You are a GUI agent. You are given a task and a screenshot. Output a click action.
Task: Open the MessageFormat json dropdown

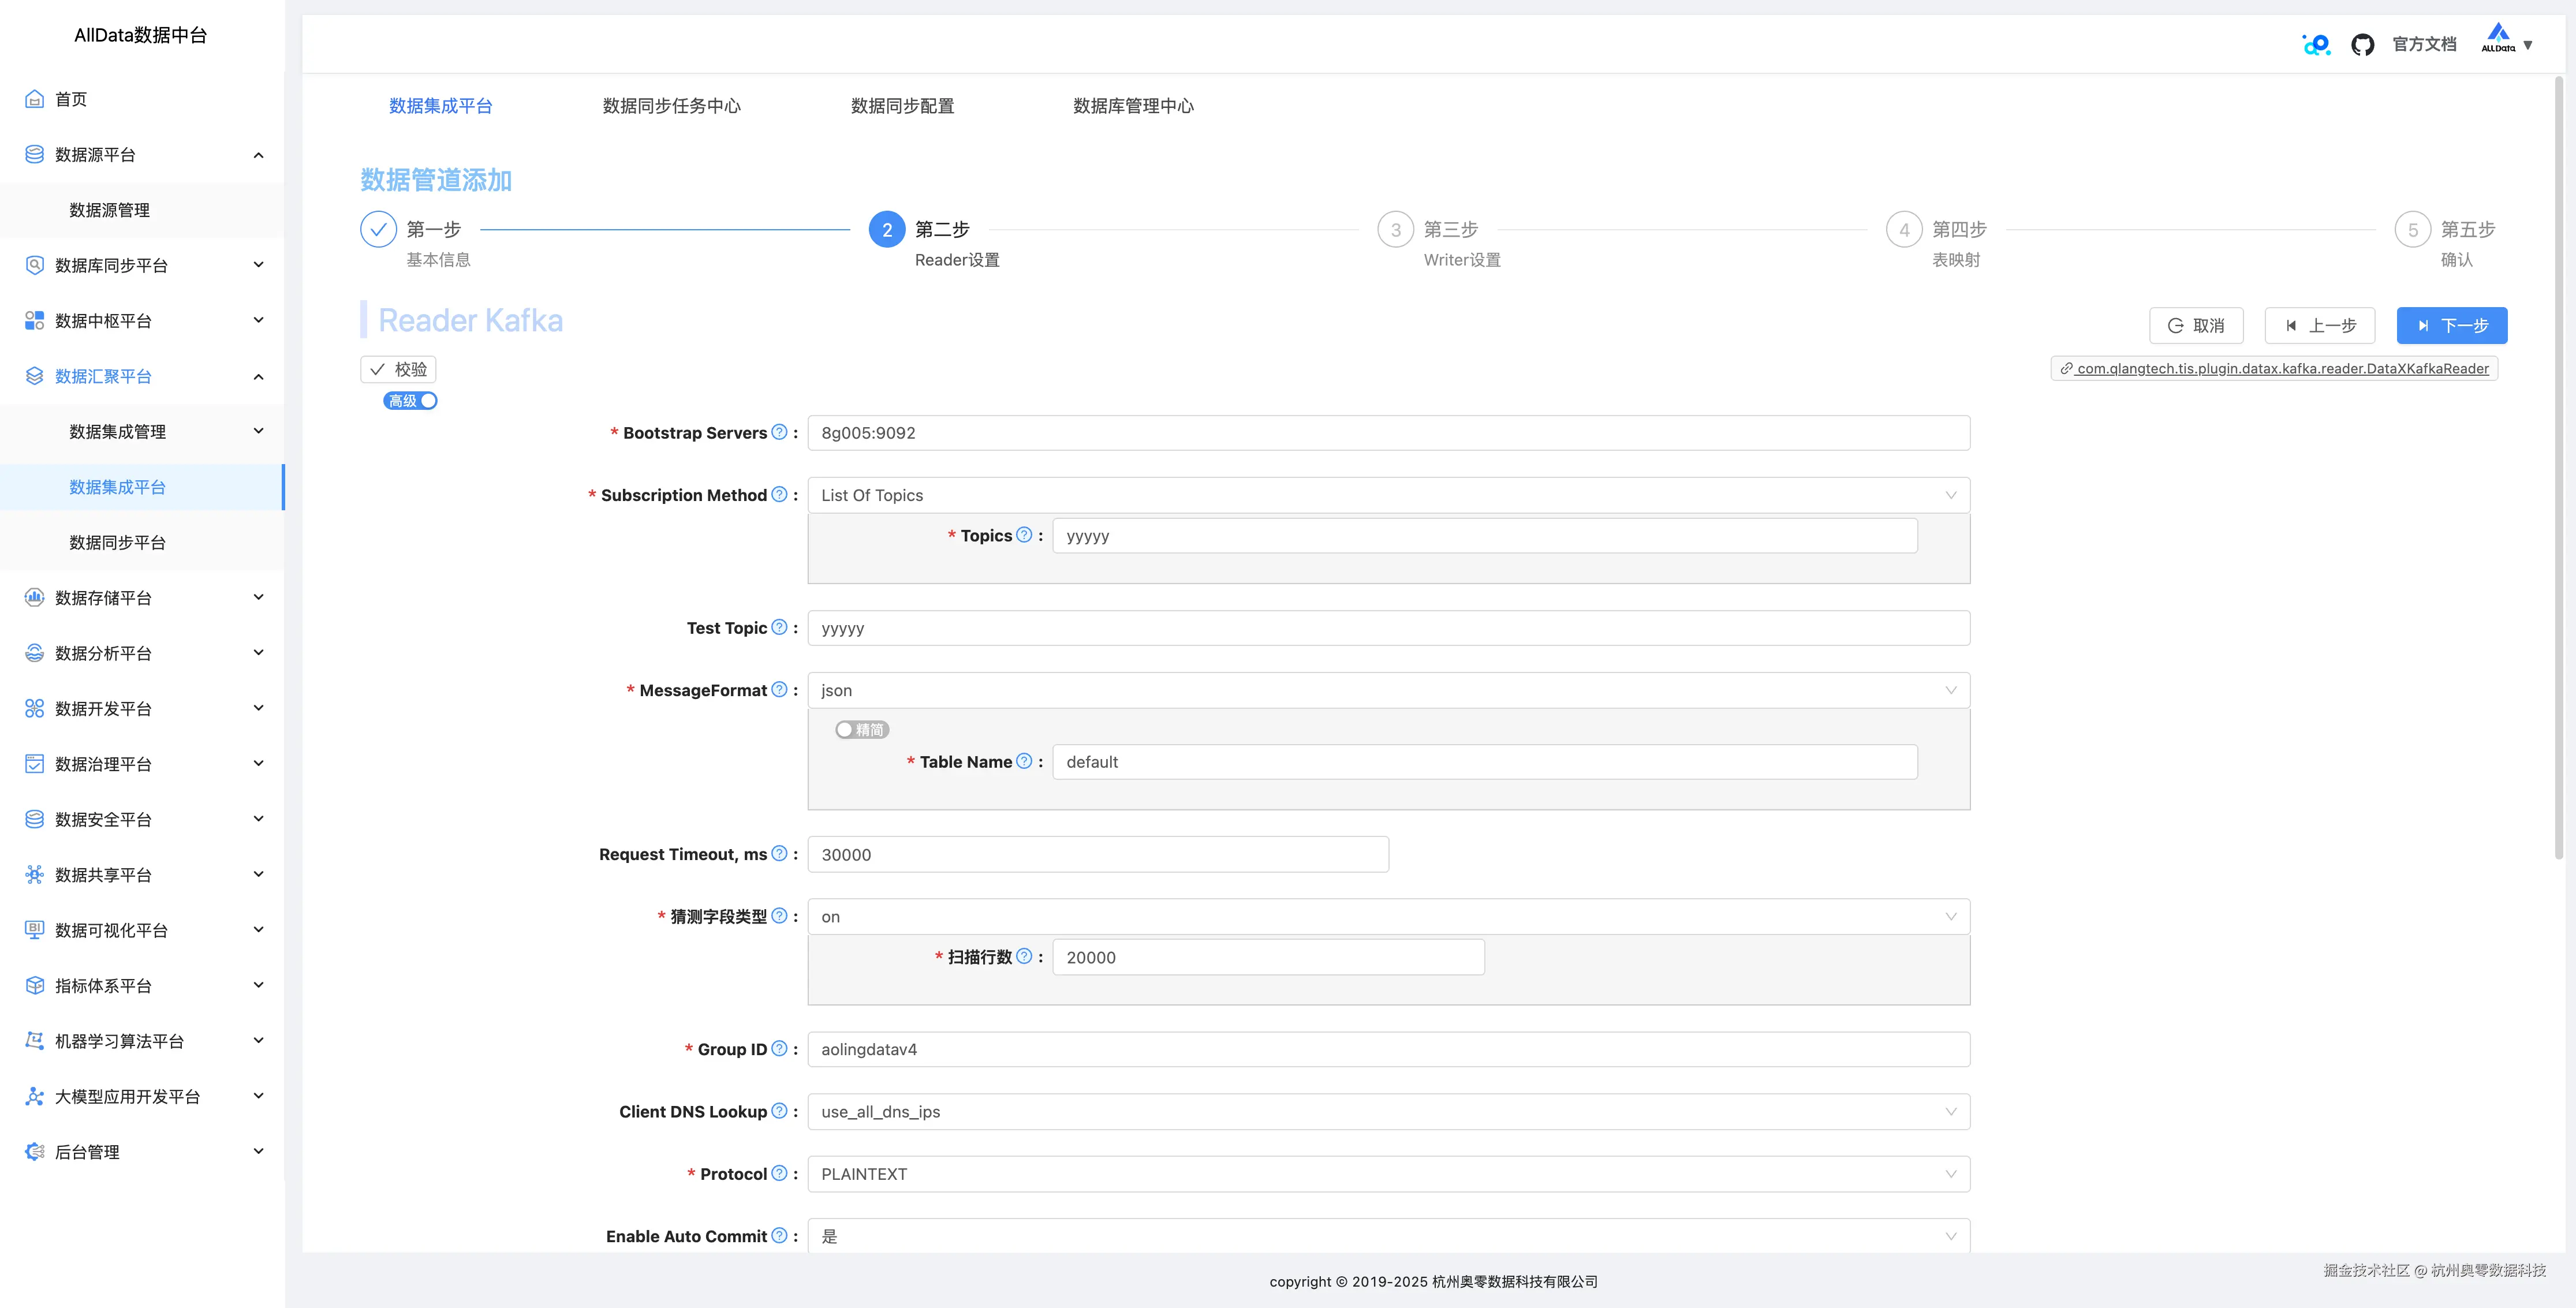point(1388,690)
